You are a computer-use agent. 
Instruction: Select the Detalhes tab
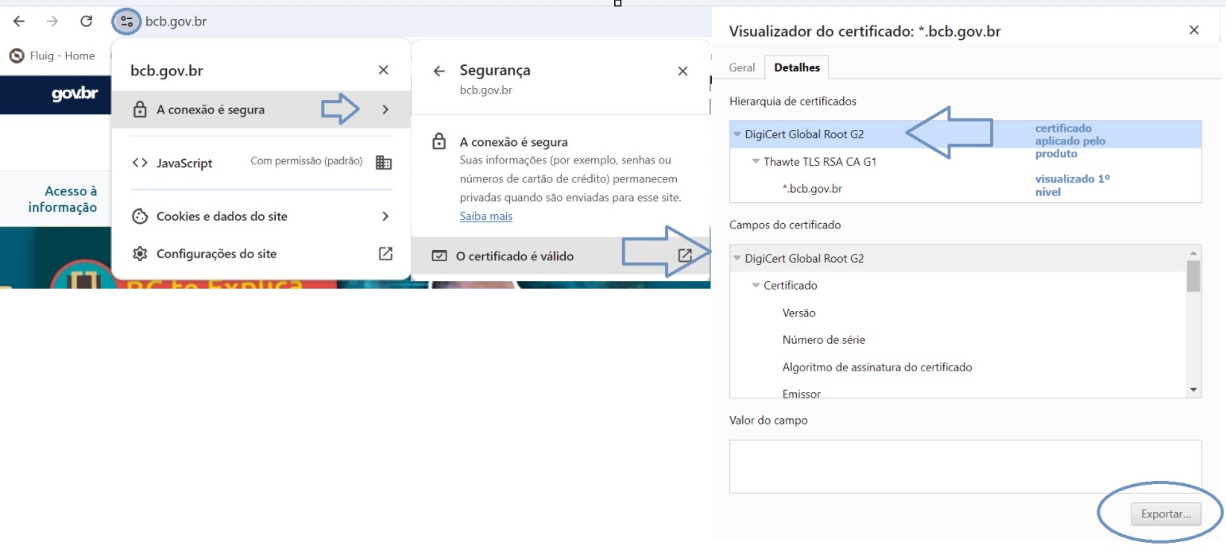tap(797, 67)
